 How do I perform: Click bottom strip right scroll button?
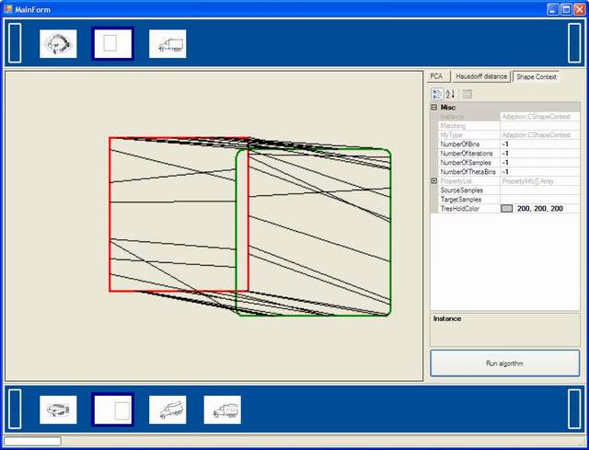click(574, 409)
